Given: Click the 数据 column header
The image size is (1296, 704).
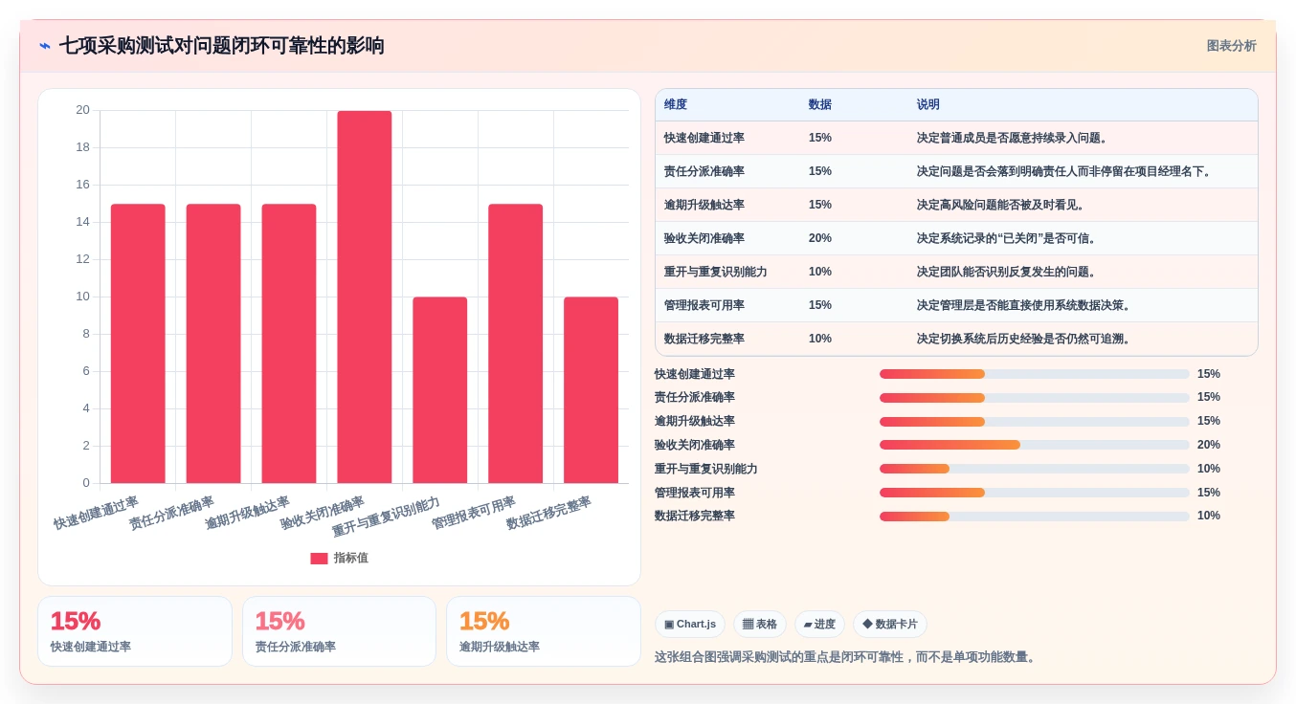Looking at the screenshot, I should click(x=820, y=104).
